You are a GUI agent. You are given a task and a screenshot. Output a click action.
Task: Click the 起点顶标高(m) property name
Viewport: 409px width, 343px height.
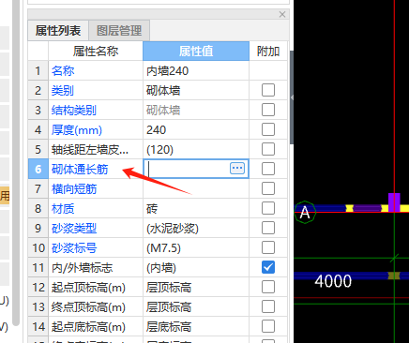click(x=88, y=288)
